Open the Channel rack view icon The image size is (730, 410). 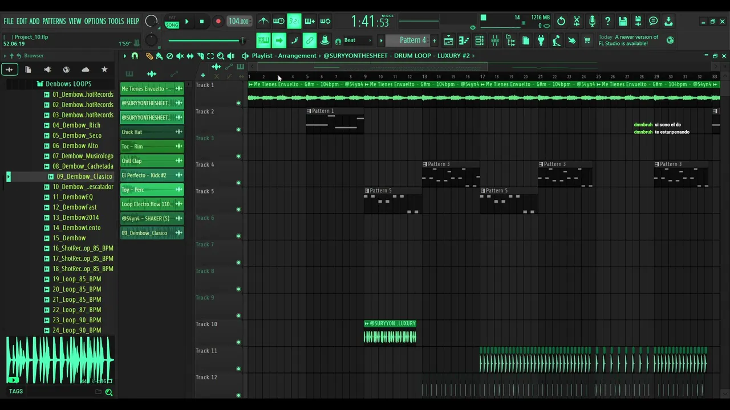[x=480, y=40]
